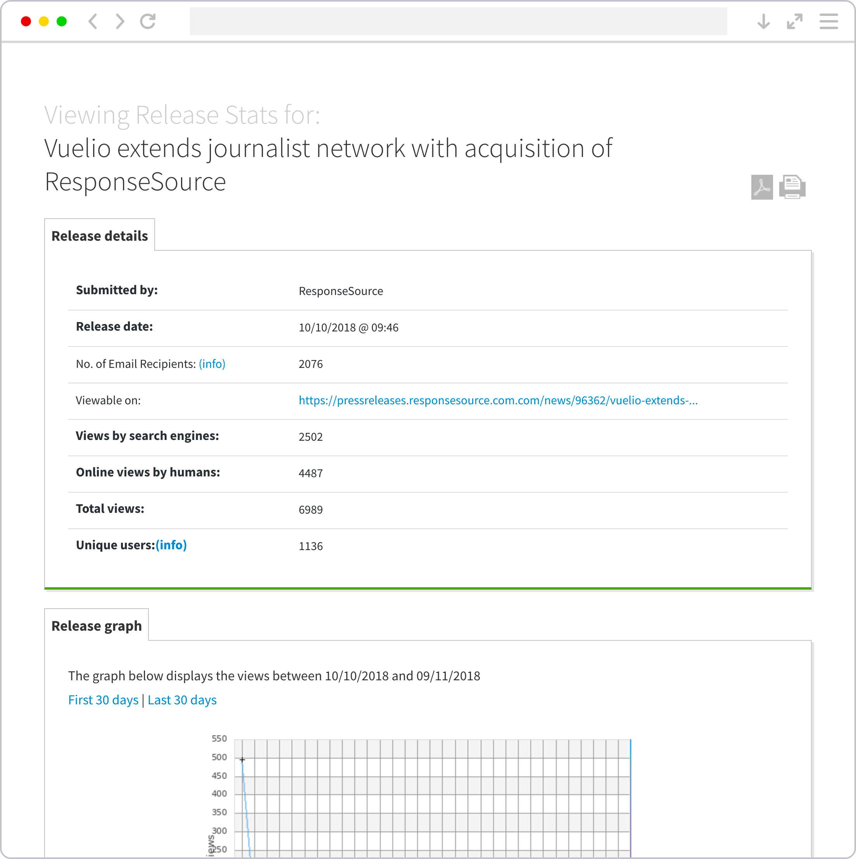Click the Viewable on label
The height and width of the screenshot is (859, 856).
click(x=108, y=400)
